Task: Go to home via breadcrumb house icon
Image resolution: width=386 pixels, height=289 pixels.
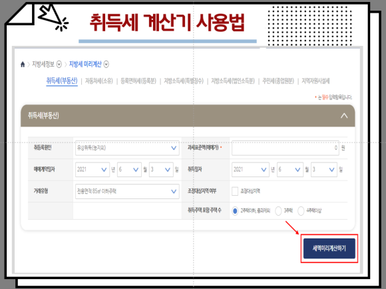Action: (23, 65)
